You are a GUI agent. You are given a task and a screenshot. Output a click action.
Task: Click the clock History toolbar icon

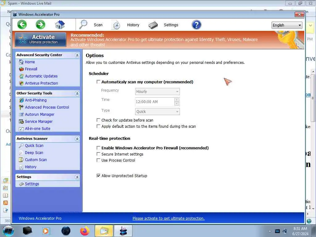pos(116,25)
